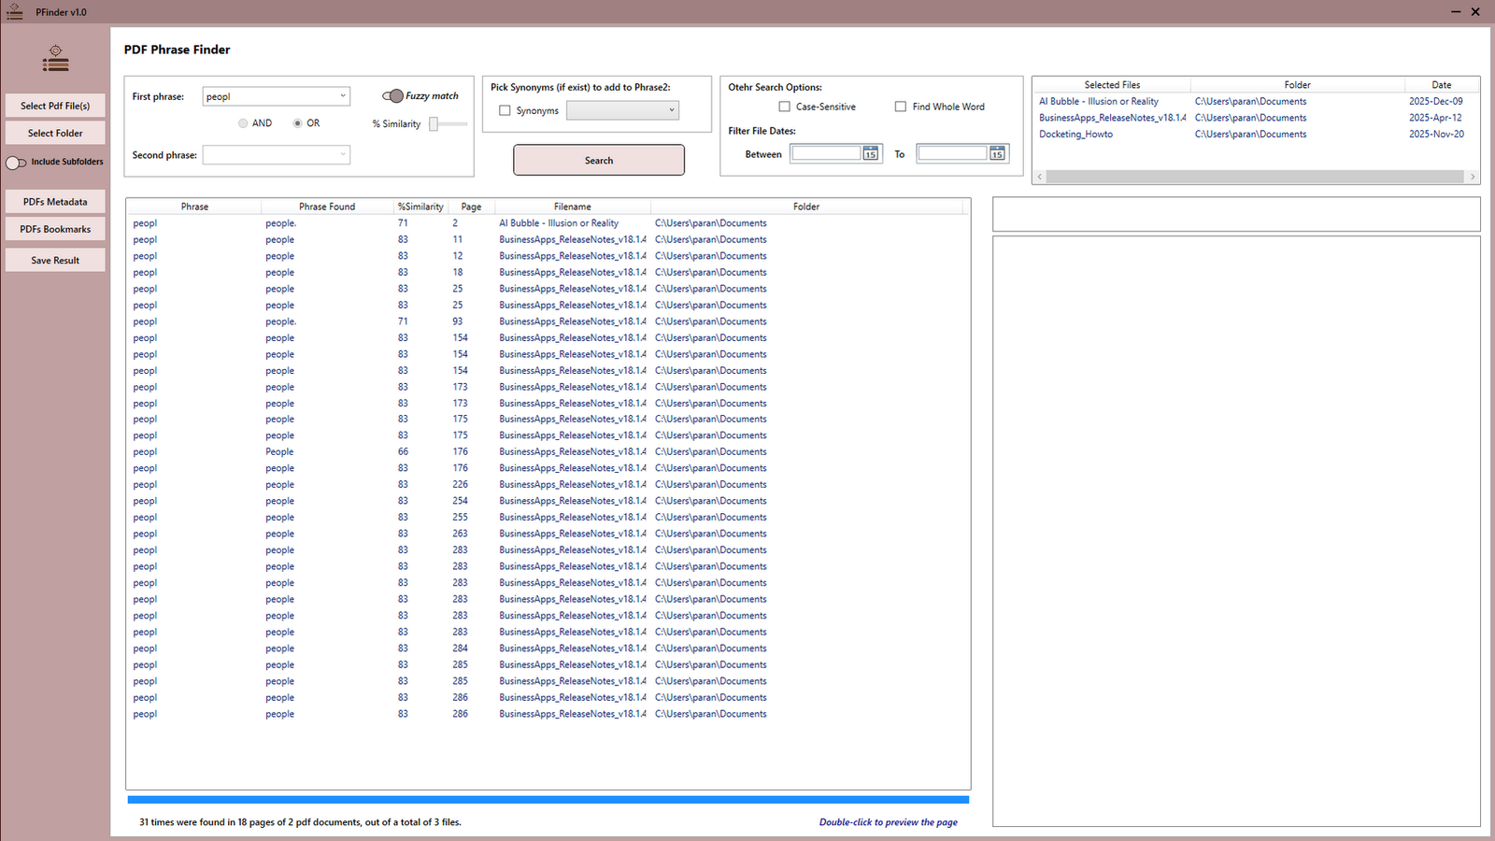Check the Synonyms checkbox
This screenshot has width=1495, height=841.
pyautogui.click(x=505, y=110)
